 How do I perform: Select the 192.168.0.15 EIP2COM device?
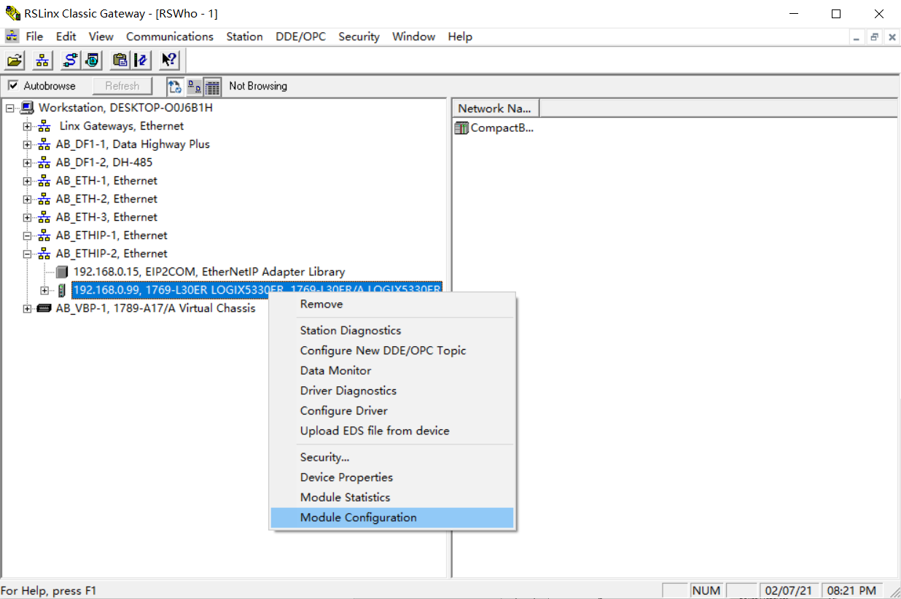pos(208,272)
